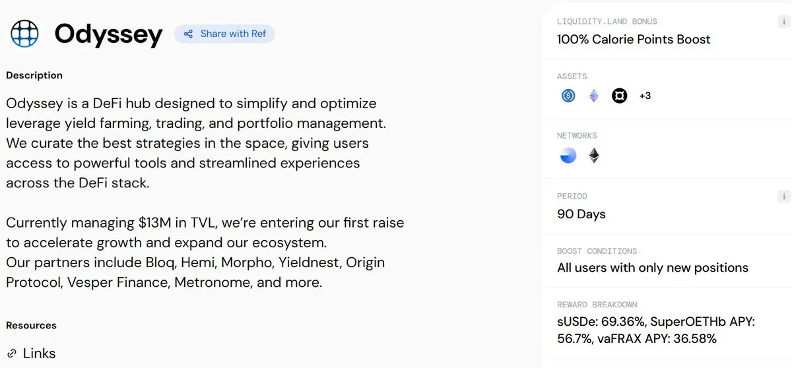Click the blue Base network icon
792x368 pixels.
point(568,156)
